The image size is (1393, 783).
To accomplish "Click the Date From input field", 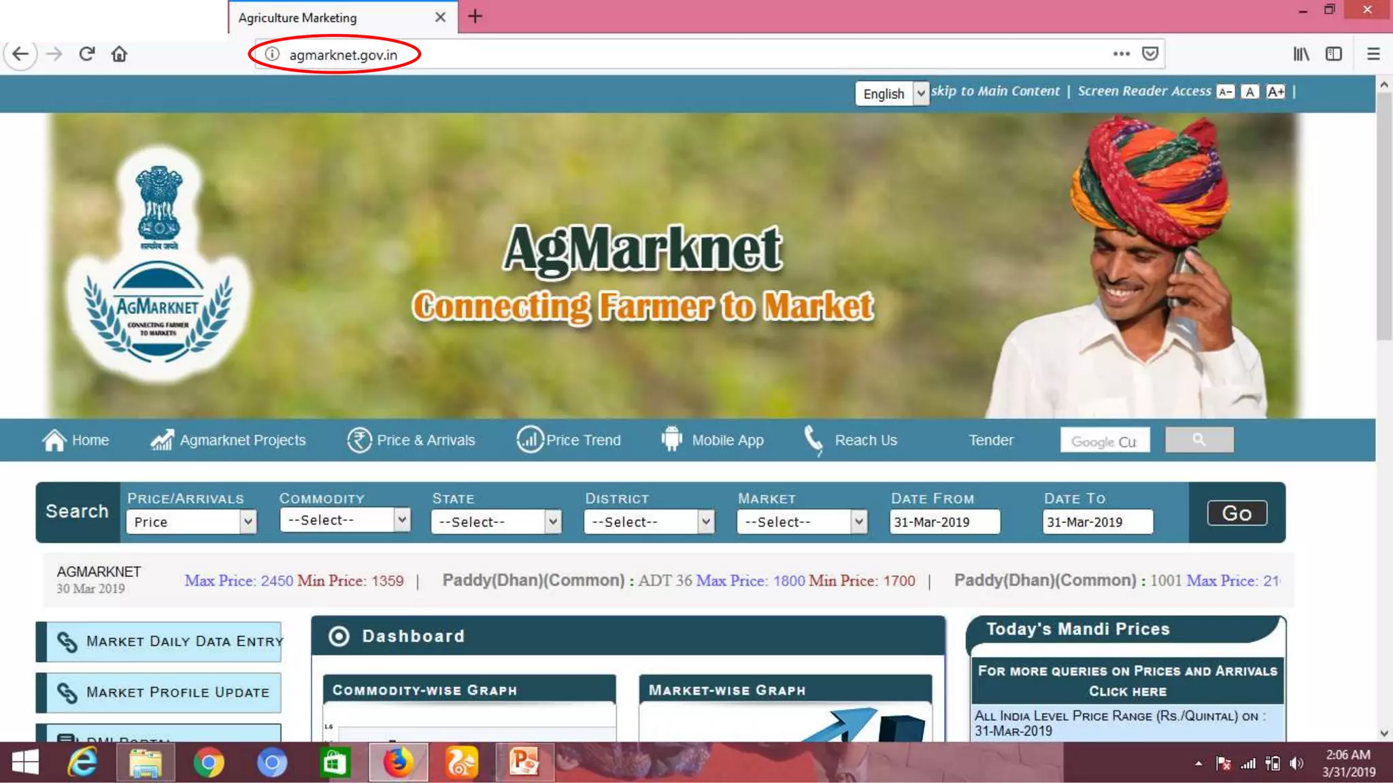I will tap(944, 522).
